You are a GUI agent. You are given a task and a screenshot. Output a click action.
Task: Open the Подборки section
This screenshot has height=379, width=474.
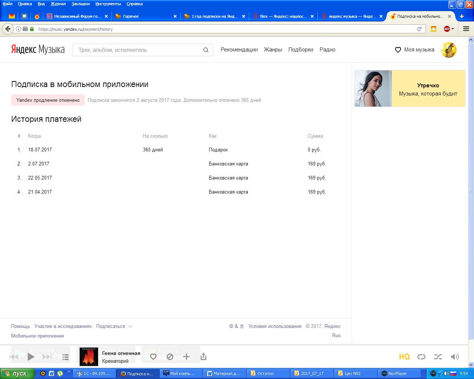[x=301, y=50]
